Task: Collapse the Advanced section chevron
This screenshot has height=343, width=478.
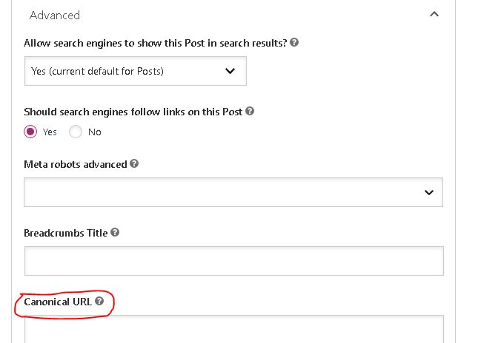Action: (x=434, y=14)
